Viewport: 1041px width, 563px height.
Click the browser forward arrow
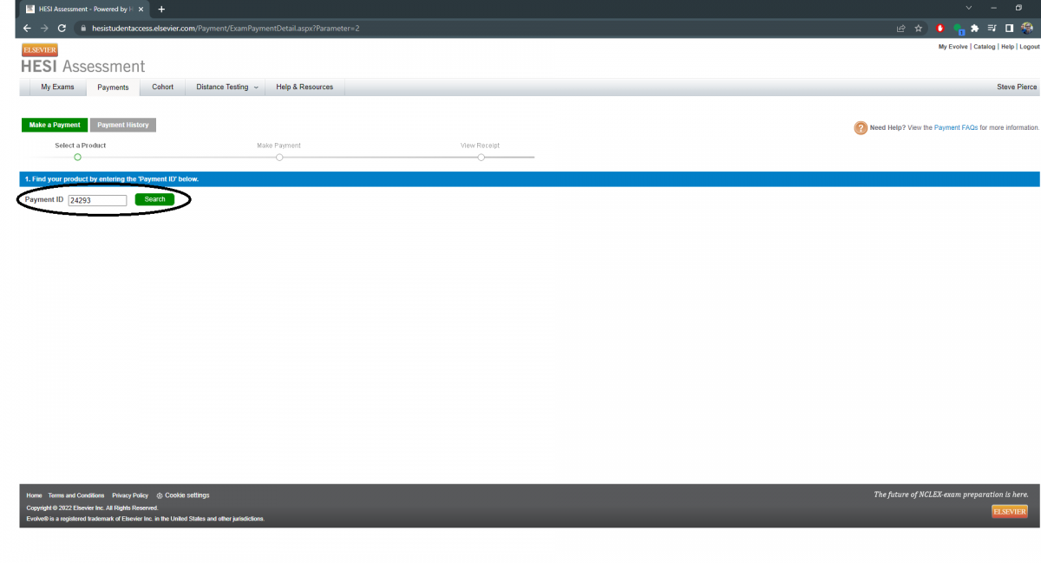tap(44, 28)
